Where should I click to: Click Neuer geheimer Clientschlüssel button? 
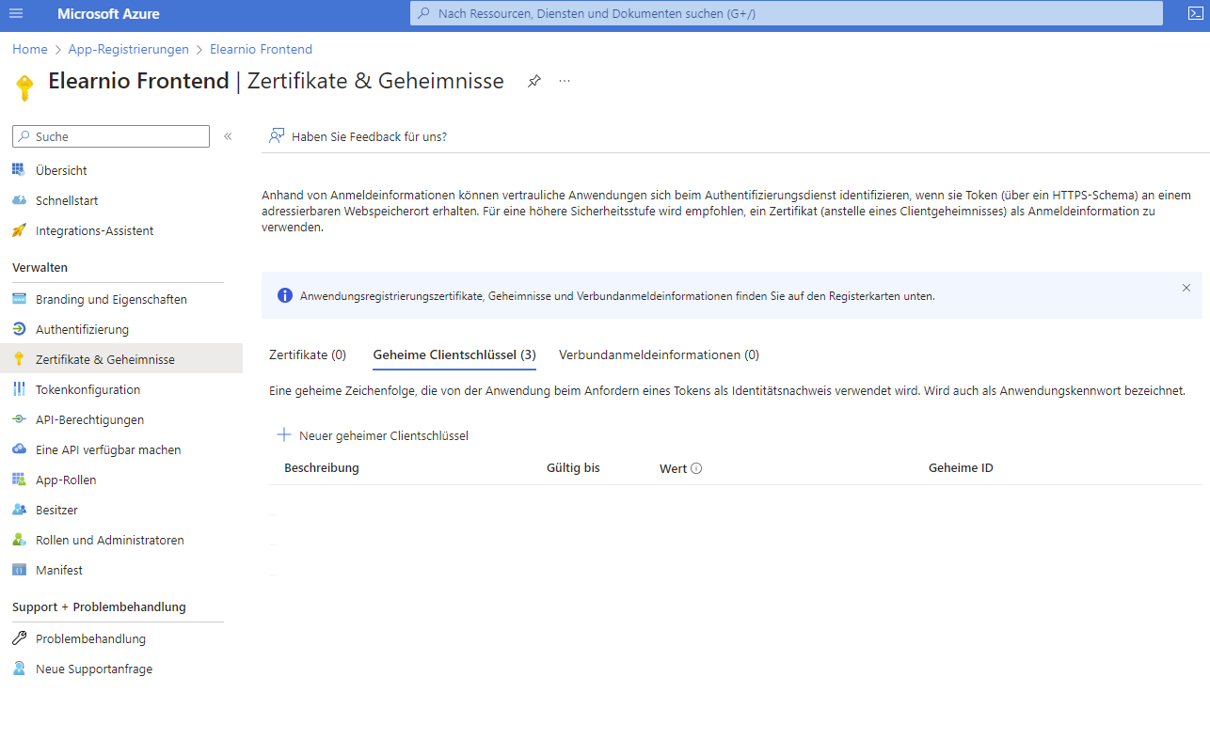click(x=373, y=435)
